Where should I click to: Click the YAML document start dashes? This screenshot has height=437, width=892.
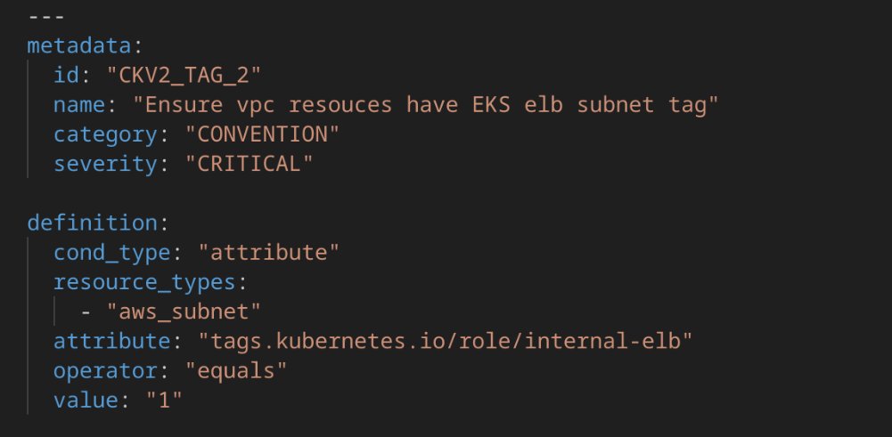pos(46,16)
